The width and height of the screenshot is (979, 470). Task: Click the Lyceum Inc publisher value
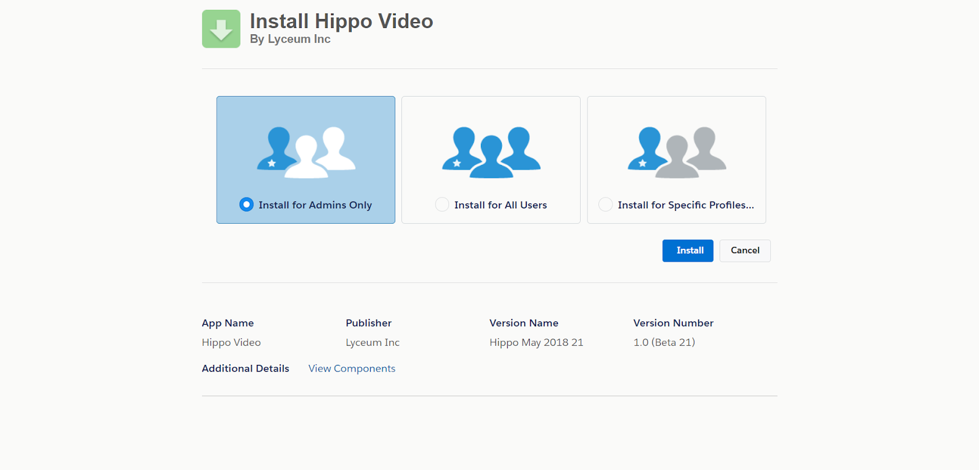tap(373, 343)
